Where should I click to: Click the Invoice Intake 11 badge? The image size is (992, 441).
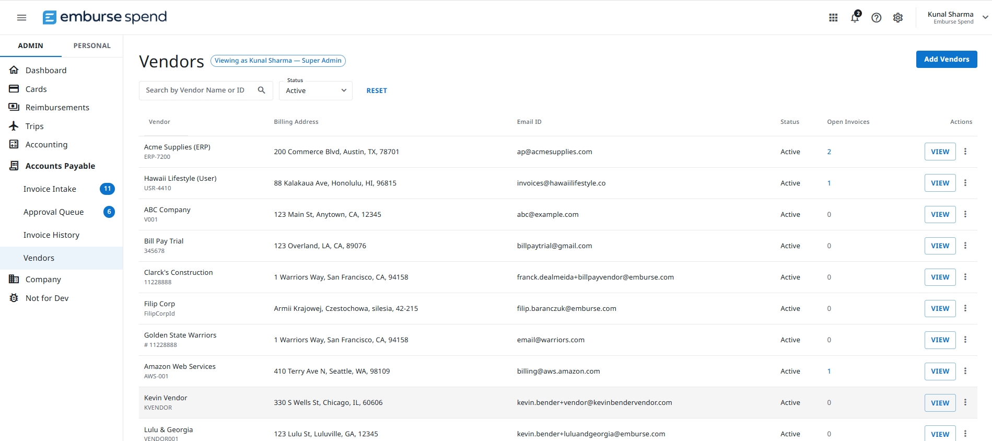(107, 189)
